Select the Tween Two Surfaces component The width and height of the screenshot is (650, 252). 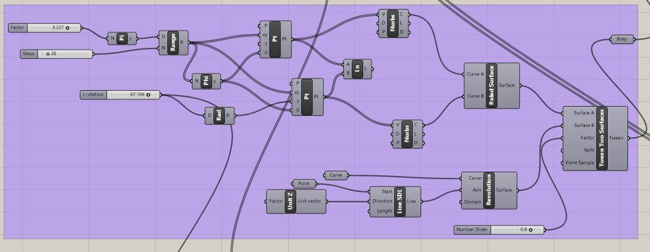[x=602, y=138]
